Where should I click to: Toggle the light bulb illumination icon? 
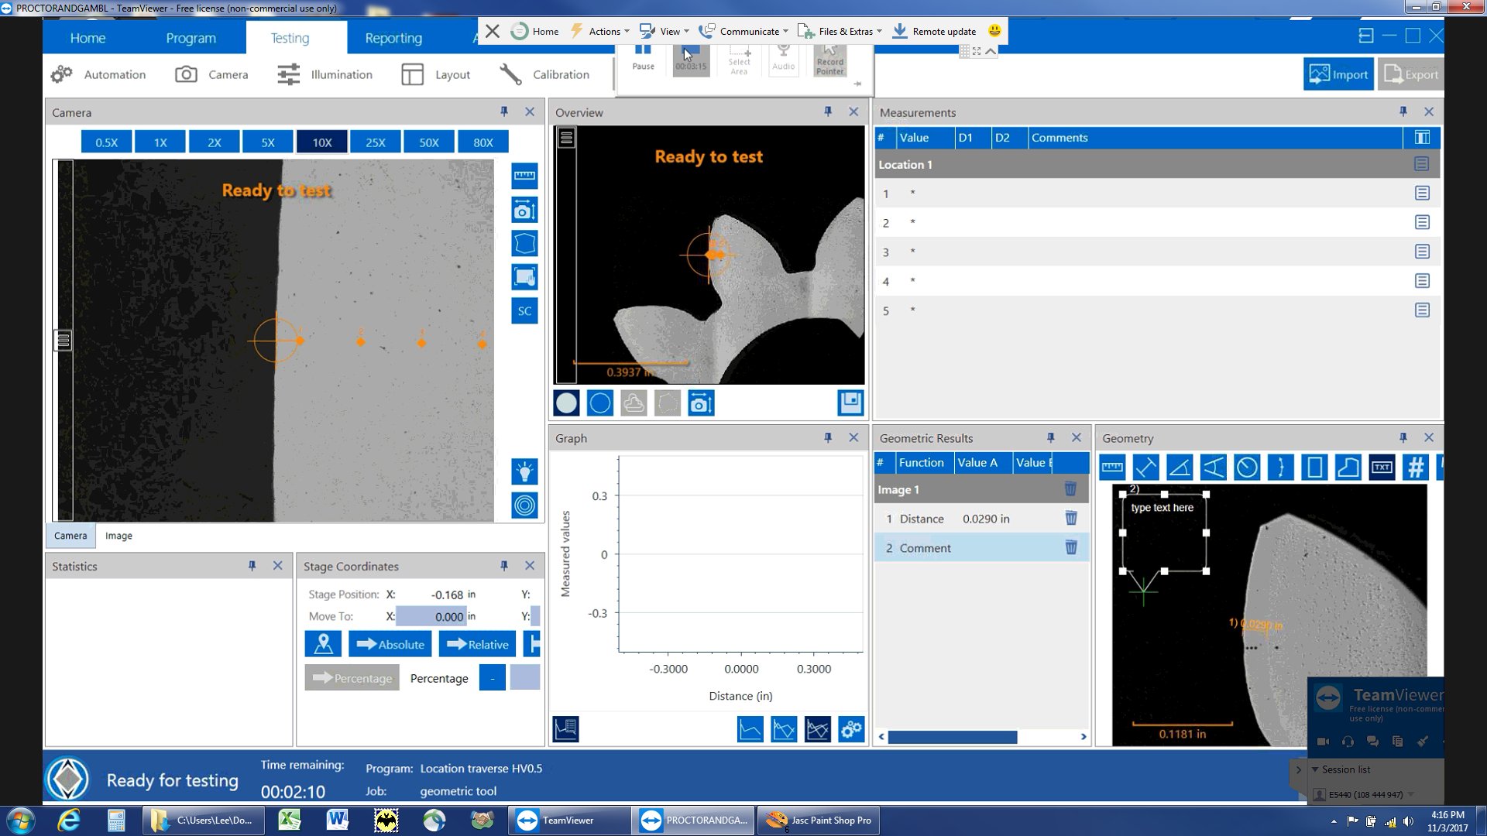click(524, 471)
